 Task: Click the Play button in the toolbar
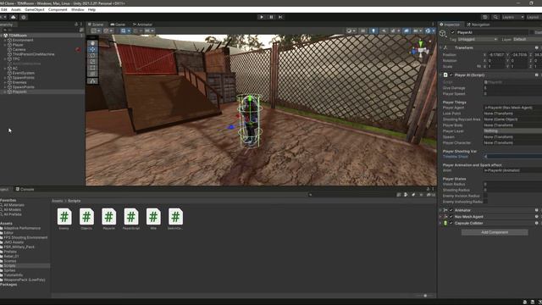262,17
